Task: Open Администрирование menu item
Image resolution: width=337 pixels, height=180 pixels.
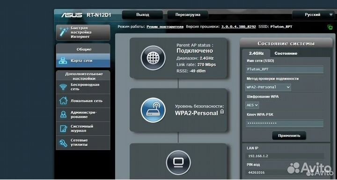Action: pyautogui.click(x=83, y=115)
